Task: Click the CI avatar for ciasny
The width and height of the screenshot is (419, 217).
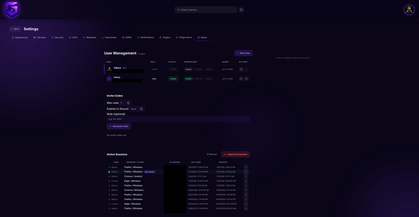Action: pos(109,79)
